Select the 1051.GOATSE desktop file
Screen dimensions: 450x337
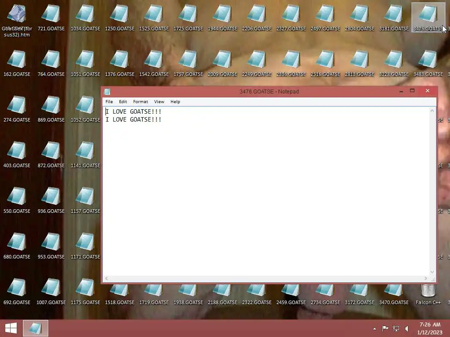point(85,63)
